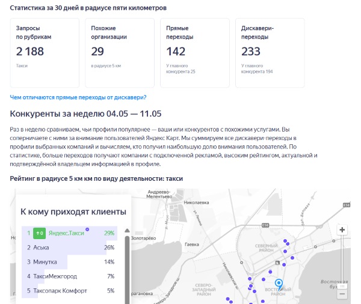Click heading К кому приходят клиенты
This screenshot has height=304, width=361.
[x=73, y=211]
